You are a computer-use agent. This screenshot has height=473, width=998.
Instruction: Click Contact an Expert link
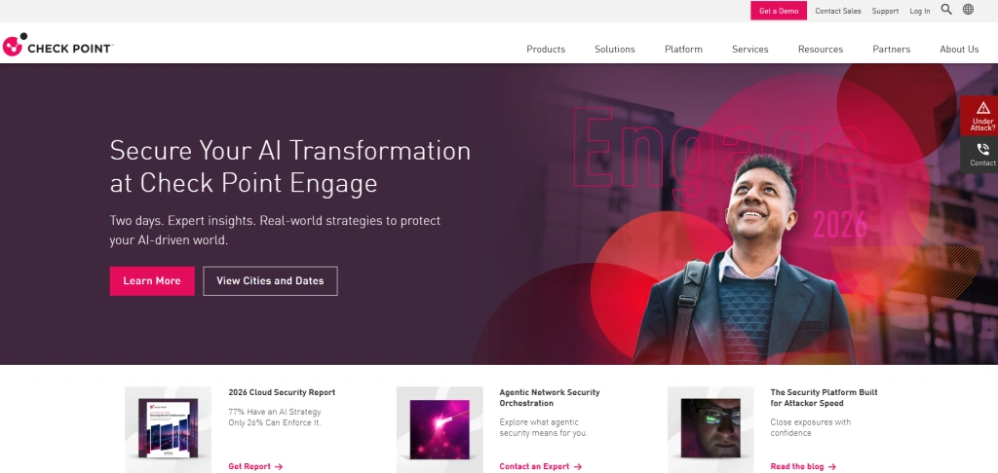coord(540,466)
